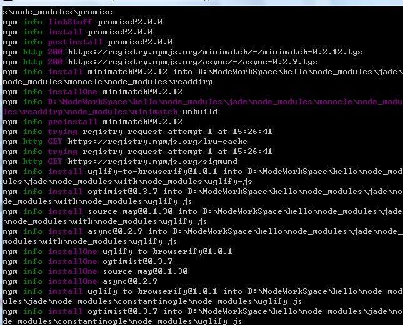Screen dimensions: 403x325
Task: Click the purple 'les\readdirp\node_modules\minimatch' path
Action: (x=90, y=112)
